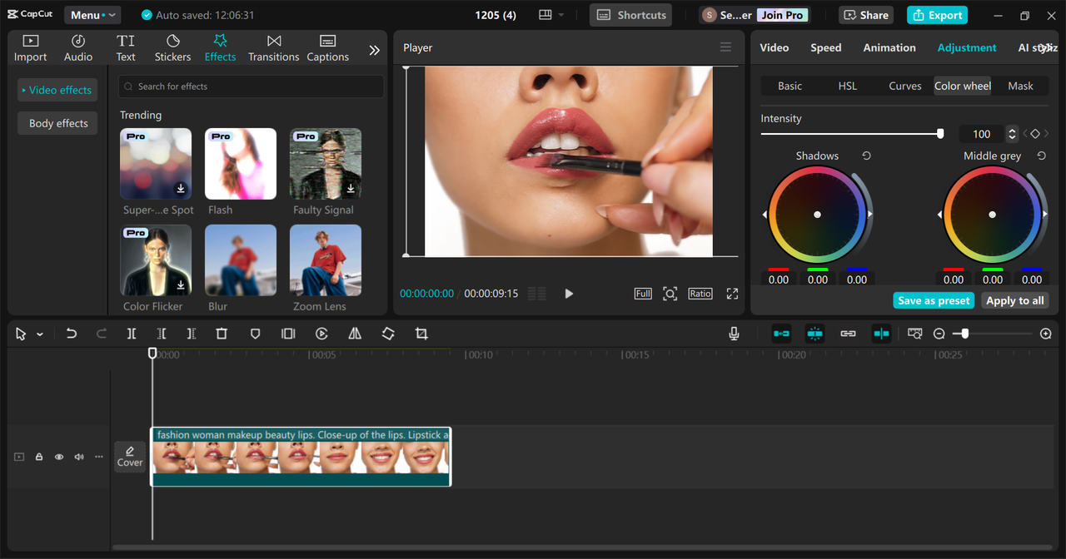Screen dimensions: 1066x559
Task: Open the Stickers panel
Action: click(x=172, y=48)
